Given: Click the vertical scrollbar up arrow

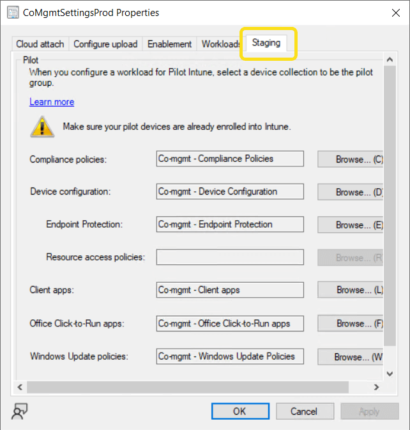Looking at the screenshot, I should (390, 60).
